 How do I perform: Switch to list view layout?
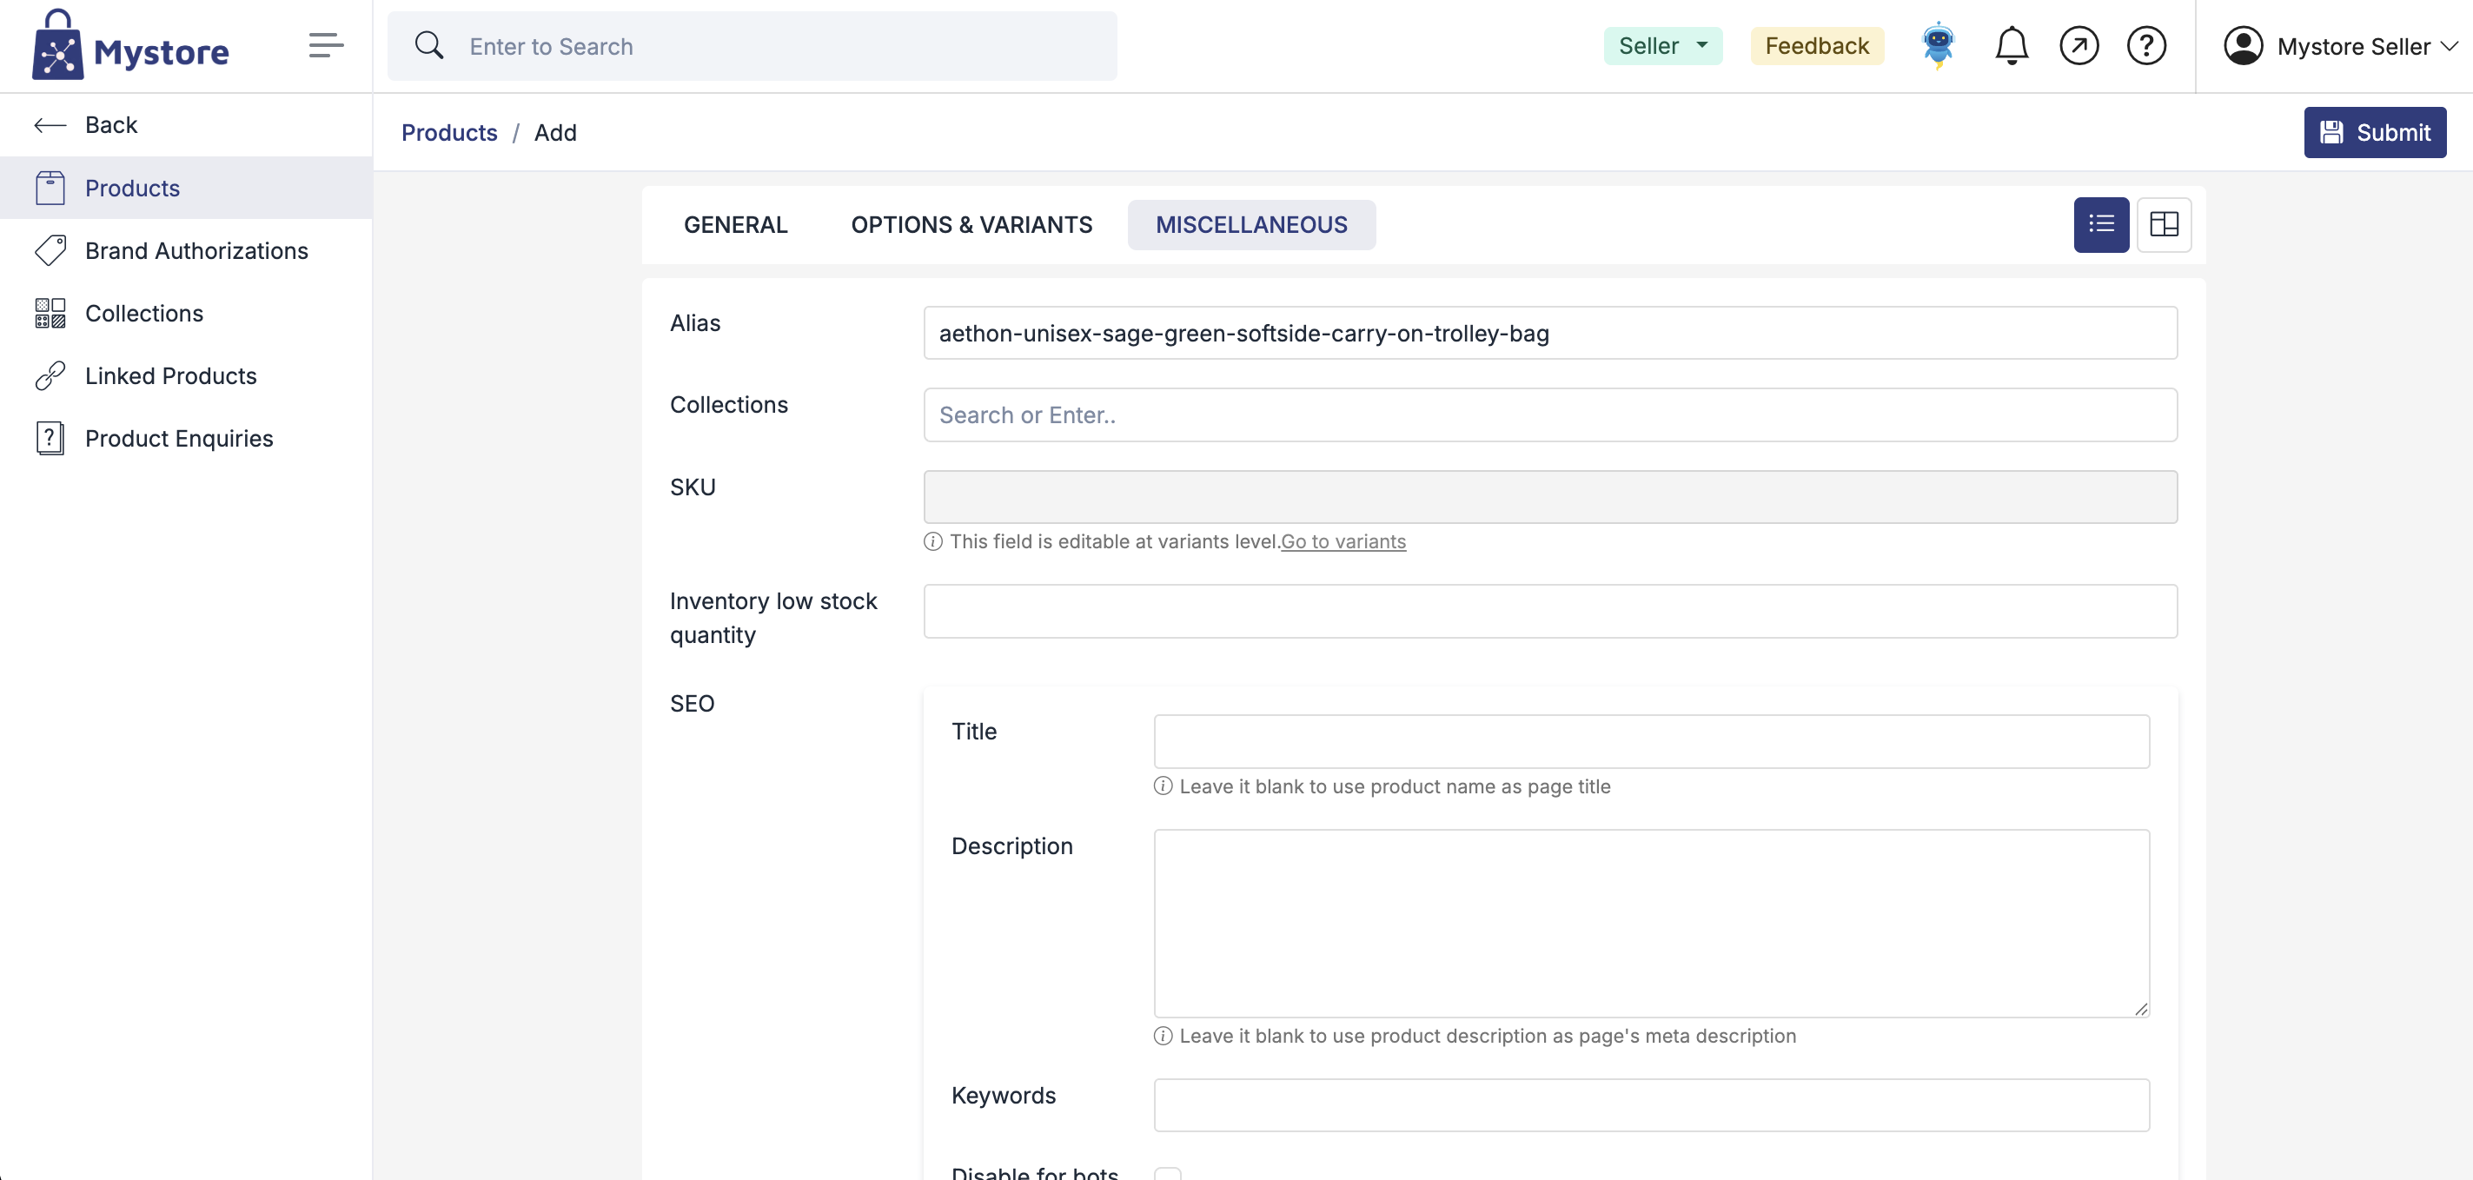tap(2100, 225)
